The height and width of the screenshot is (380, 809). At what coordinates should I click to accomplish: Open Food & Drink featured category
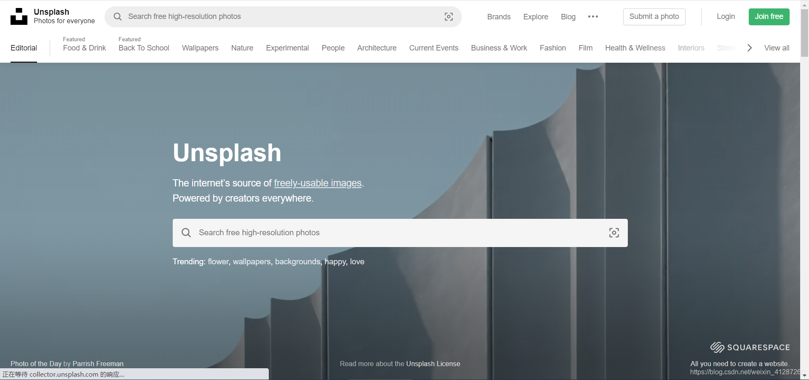84,48
